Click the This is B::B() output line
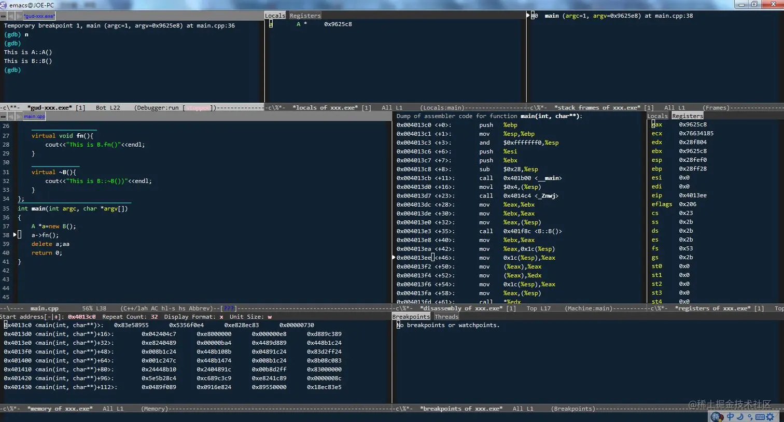784x422 pixels. pyautogui.click(x=28, y=61)
